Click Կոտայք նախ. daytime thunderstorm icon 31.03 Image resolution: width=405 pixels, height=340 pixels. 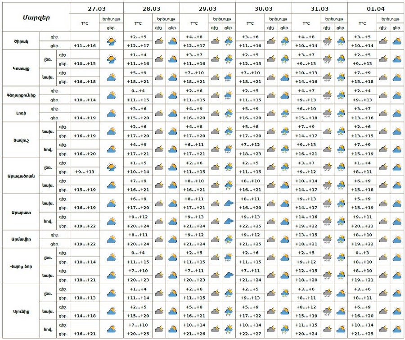(x=341, y=77)
